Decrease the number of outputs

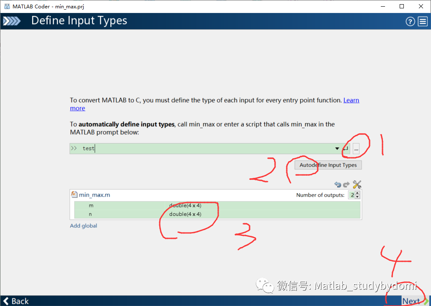click(x=357, y=197)
